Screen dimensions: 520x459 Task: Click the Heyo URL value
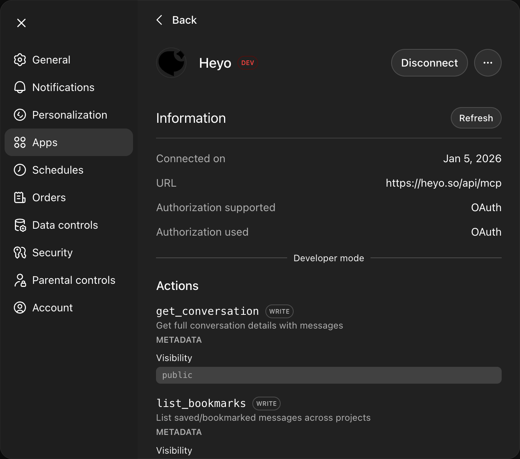tap(444, 183)
